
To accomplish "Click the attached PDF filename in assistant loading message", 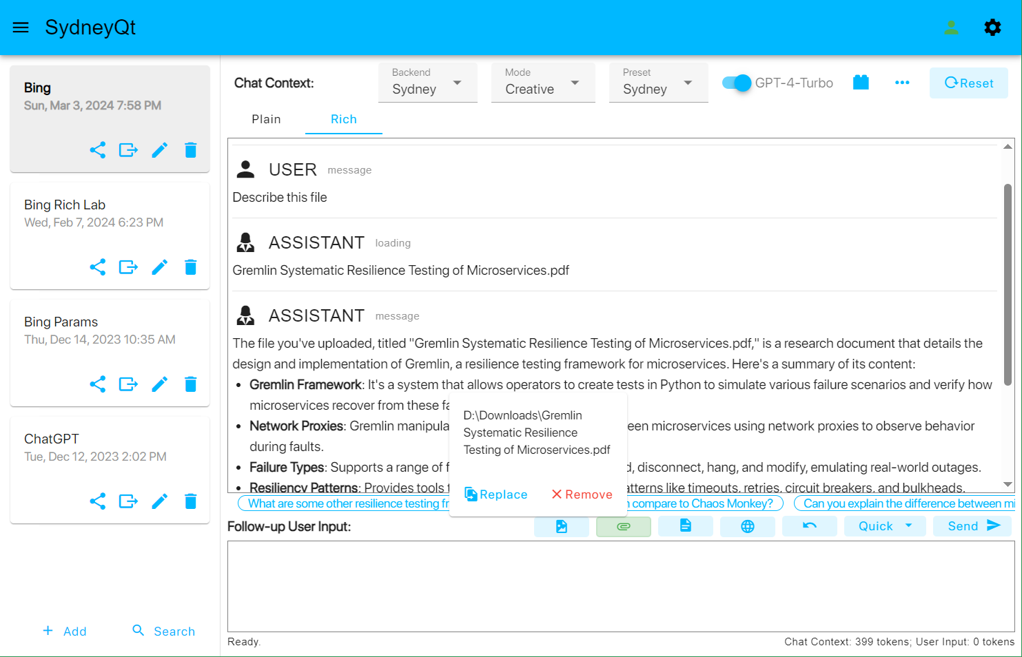I will 401,270.
